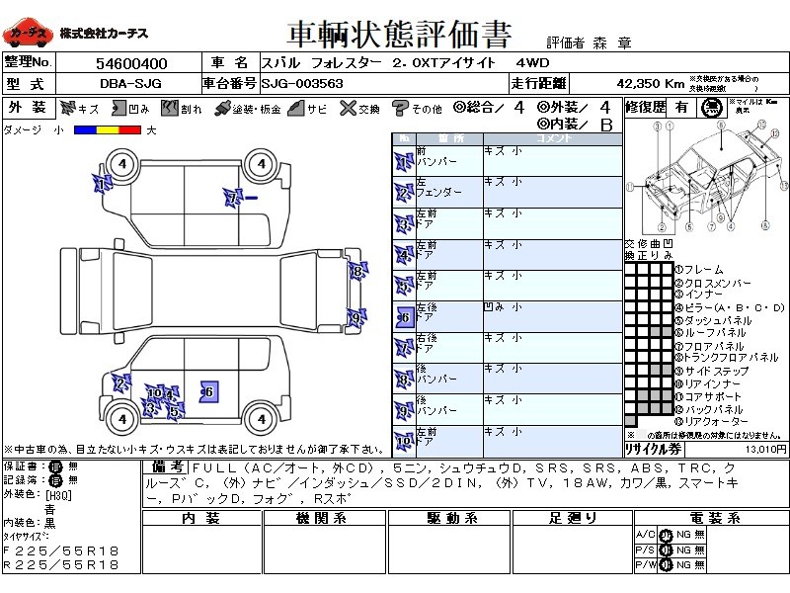Click the circled OK in the P/W row
The image size is (790, 593).
[x=666, y=565]
